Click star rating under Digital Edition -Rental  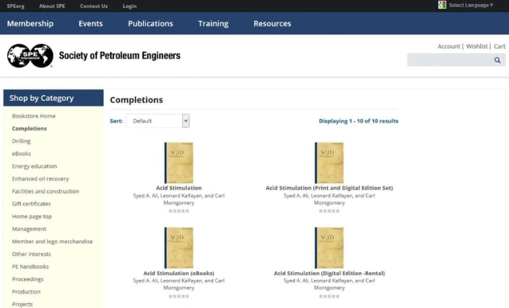point(329,296)
